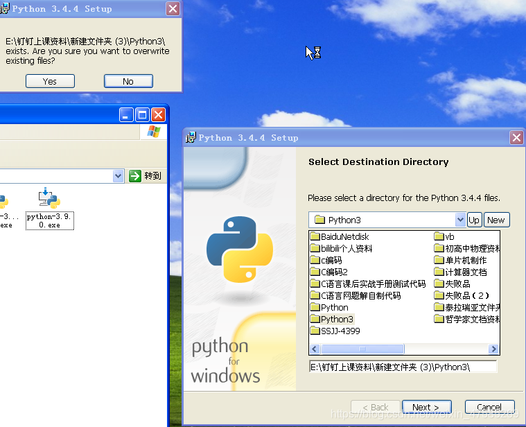Image resolution: width=526 pixels, height=427 pixels.
Task: Select the 失败品 folder
Action: tap(453, 284)
